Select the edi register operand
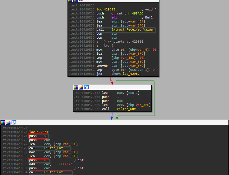The height and width of the screenshot is (175, 229). click(114, 17)
